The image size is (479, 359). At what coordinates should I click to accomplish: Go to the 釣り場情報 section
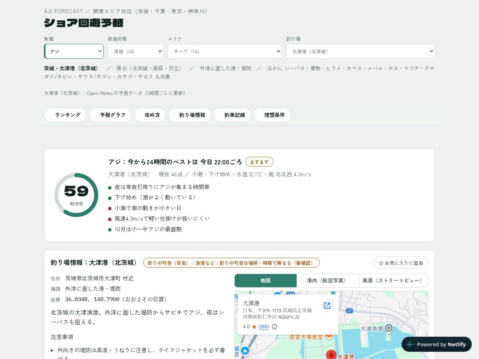[x=190, y=115]
